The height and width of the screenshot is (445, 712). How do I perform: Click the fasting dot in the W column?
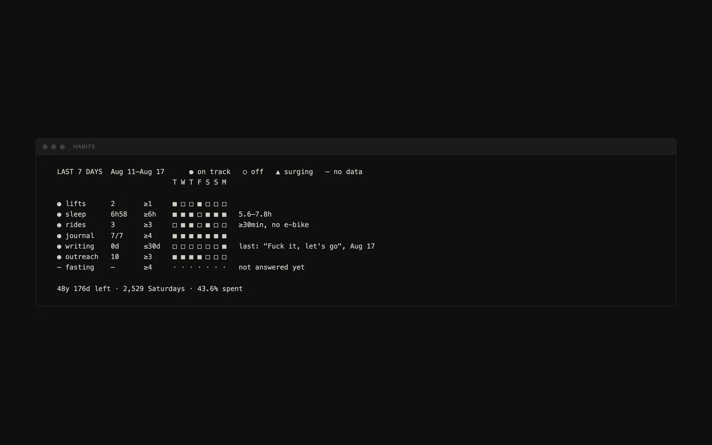tap(183, 267)
